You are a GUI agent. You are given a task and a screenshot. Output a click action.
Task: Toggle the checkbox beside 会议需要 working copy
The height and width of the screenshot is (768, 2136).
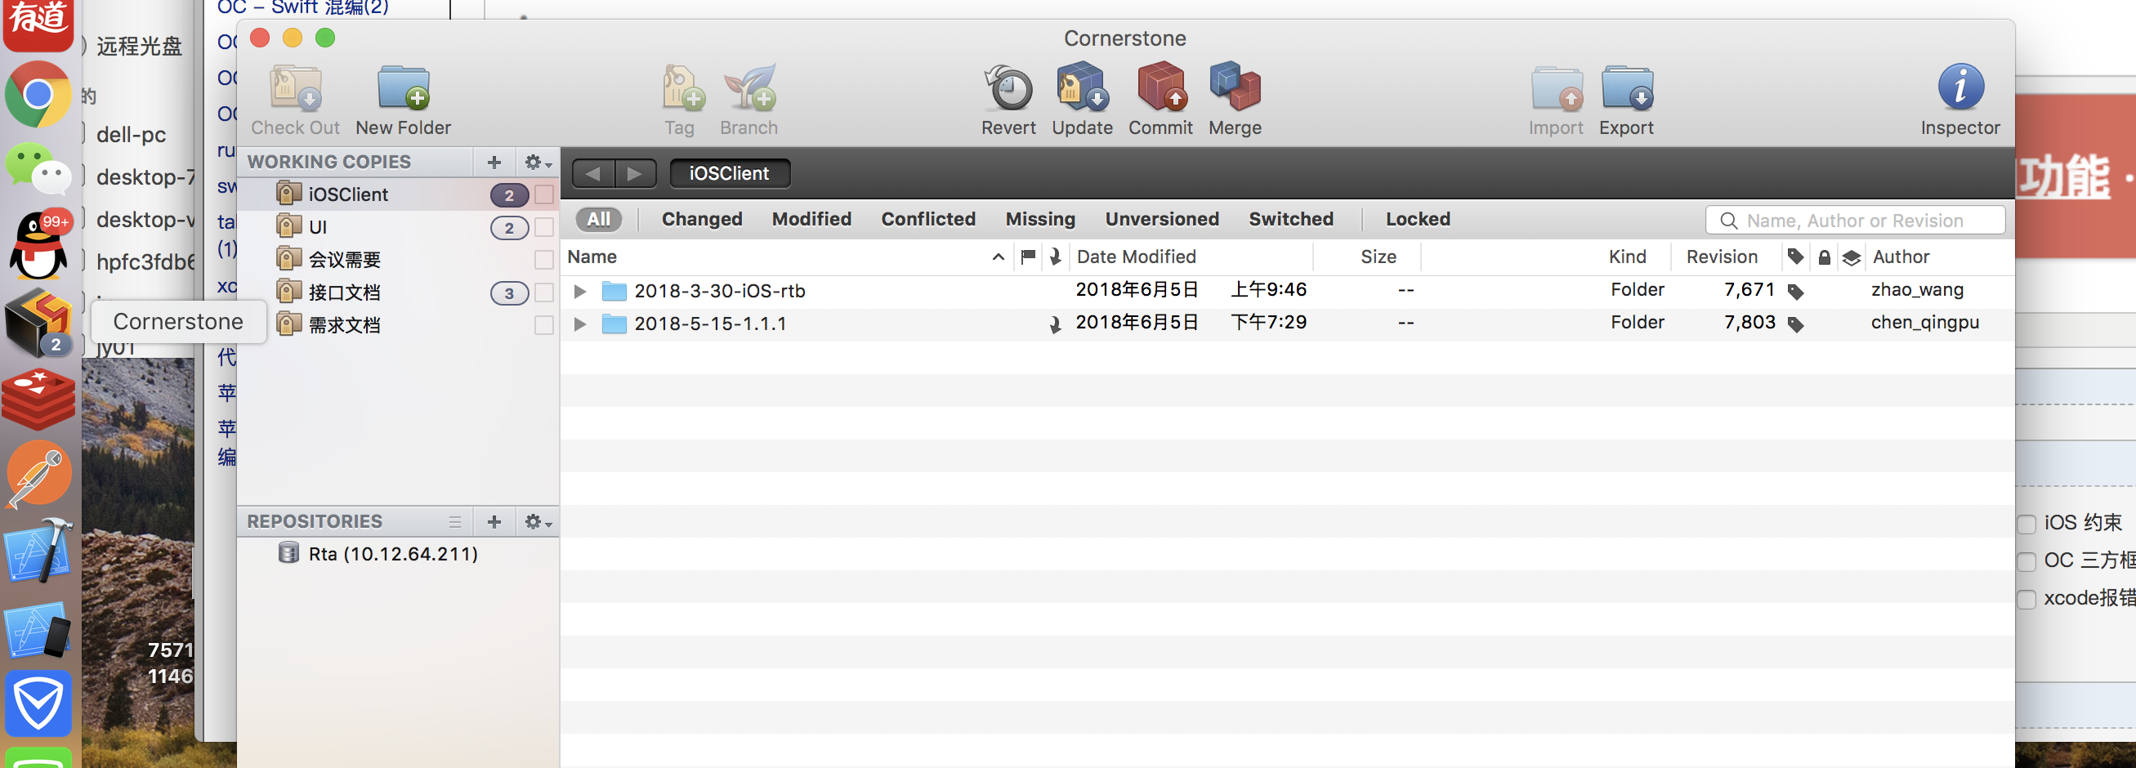coord(544,260)
